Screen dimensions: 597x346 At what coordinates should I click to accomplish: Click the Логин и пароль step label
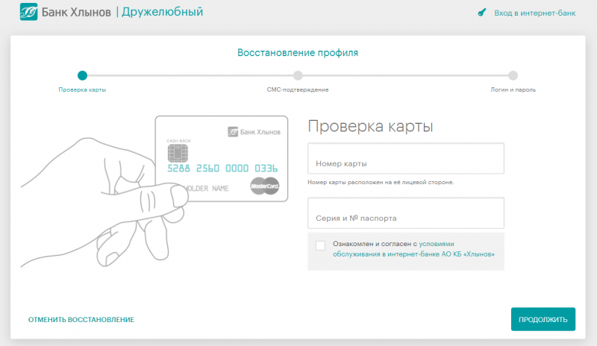(513, 89)
